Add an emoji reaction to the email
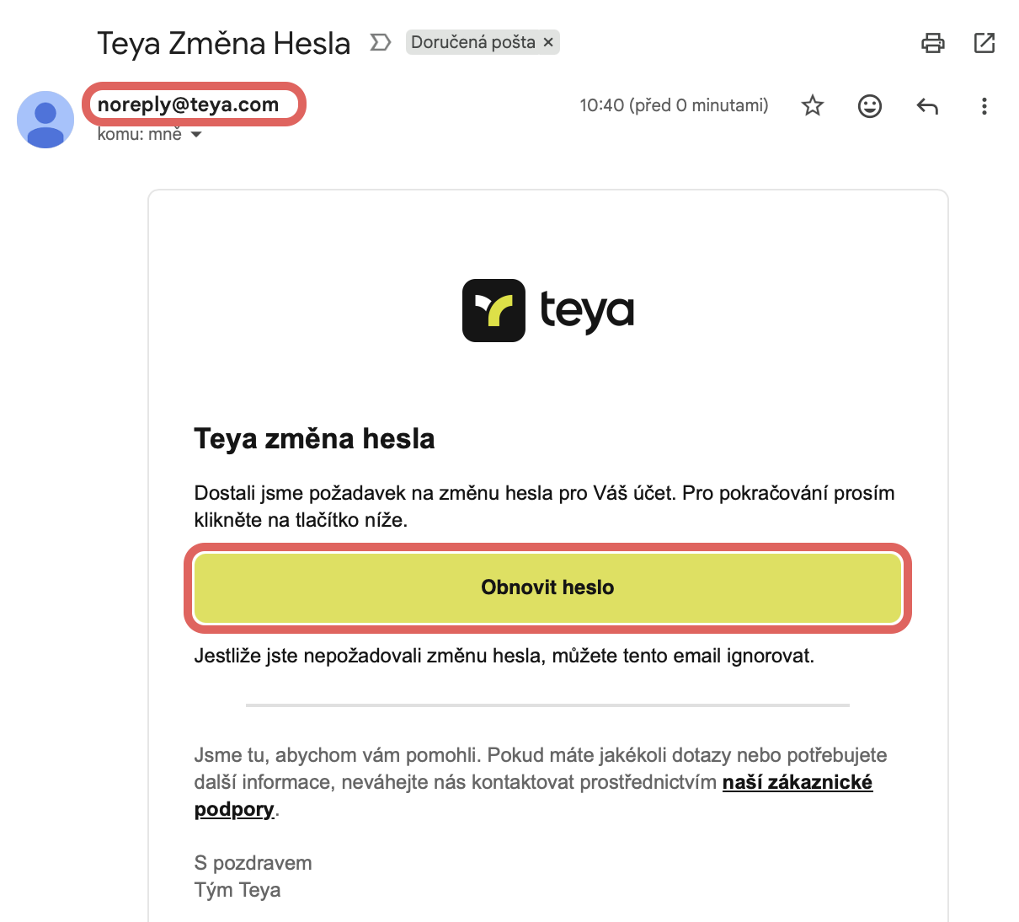This screenshot has width=1019, height=922. pos(869,105)
